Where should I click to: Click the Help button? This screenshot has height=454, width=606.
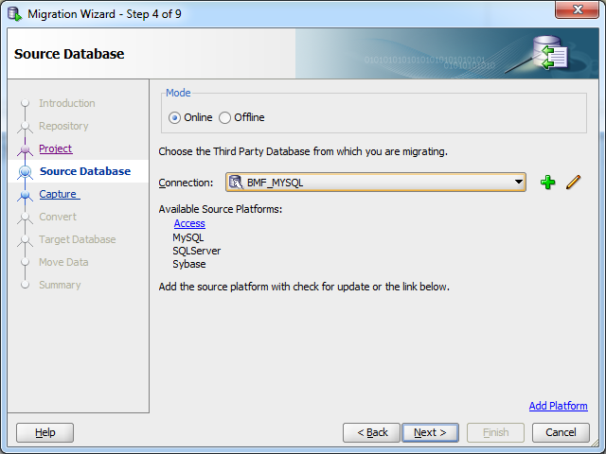45,433
